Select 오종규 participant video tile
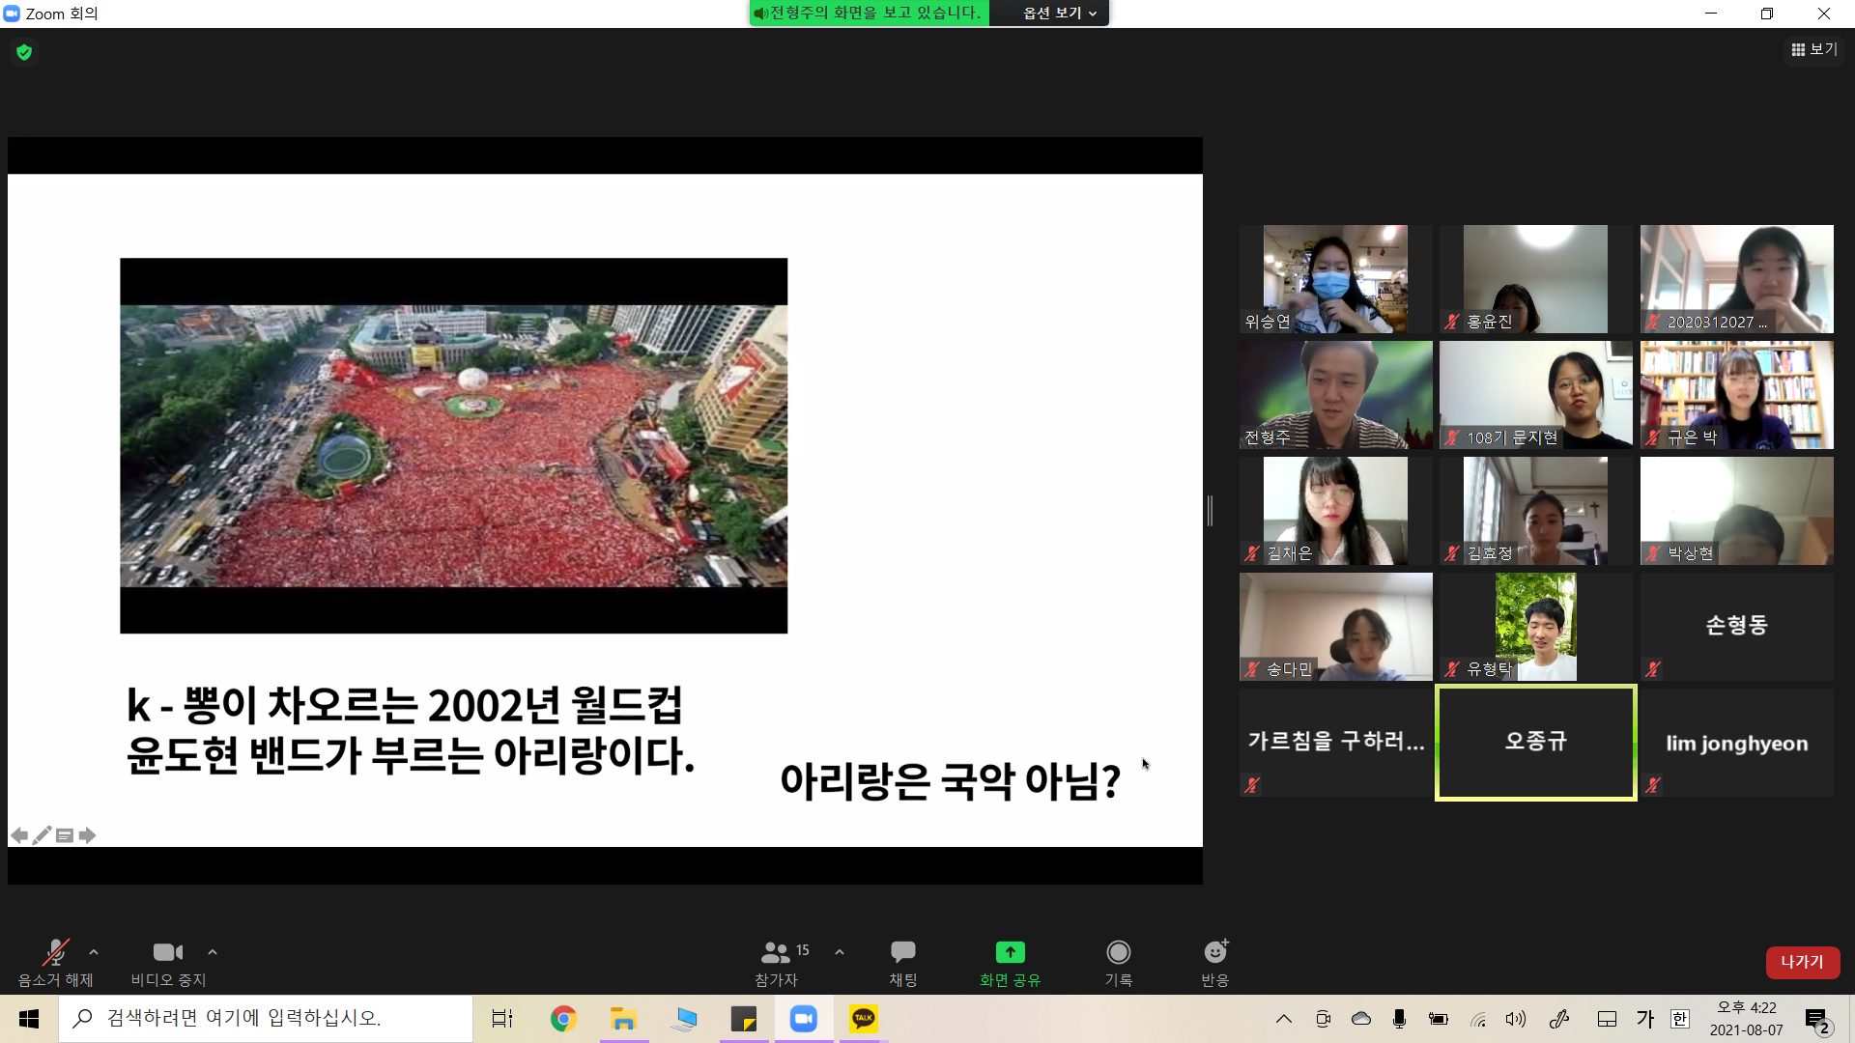Image resolution: width=1855 pixels, height=1043 pixels. [1535, 742]
